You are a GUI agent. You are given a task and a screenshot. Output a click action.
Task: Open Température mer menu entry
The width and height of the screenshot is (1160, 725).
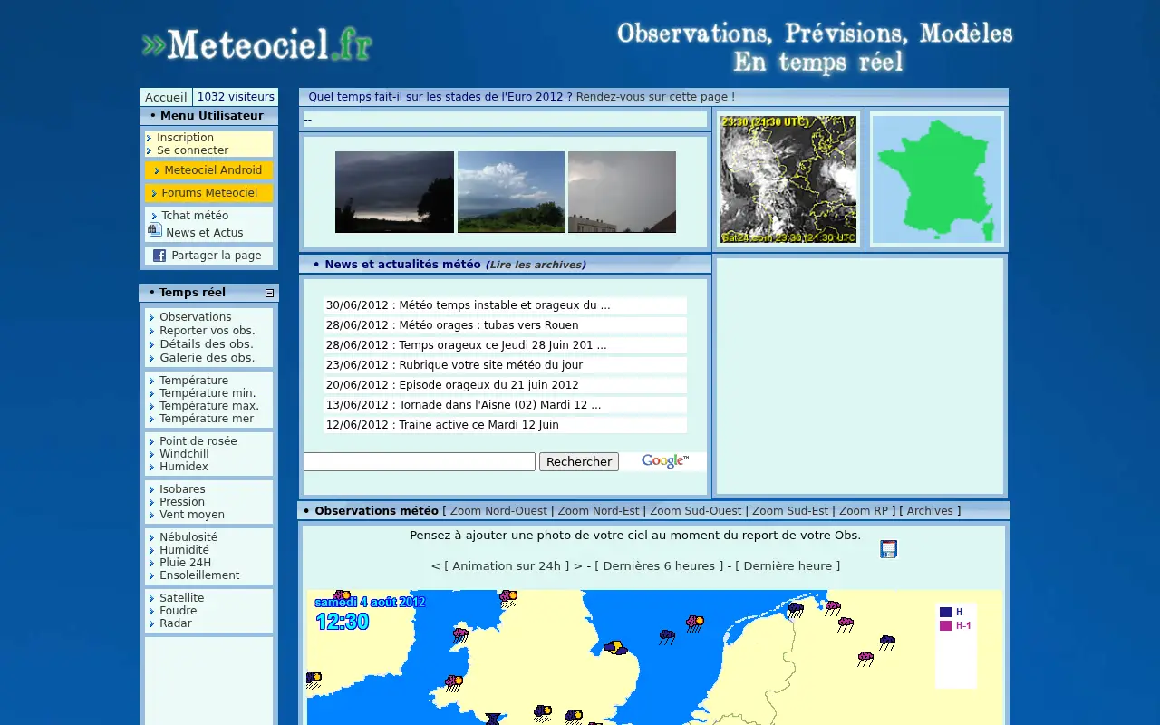point(207,419)
